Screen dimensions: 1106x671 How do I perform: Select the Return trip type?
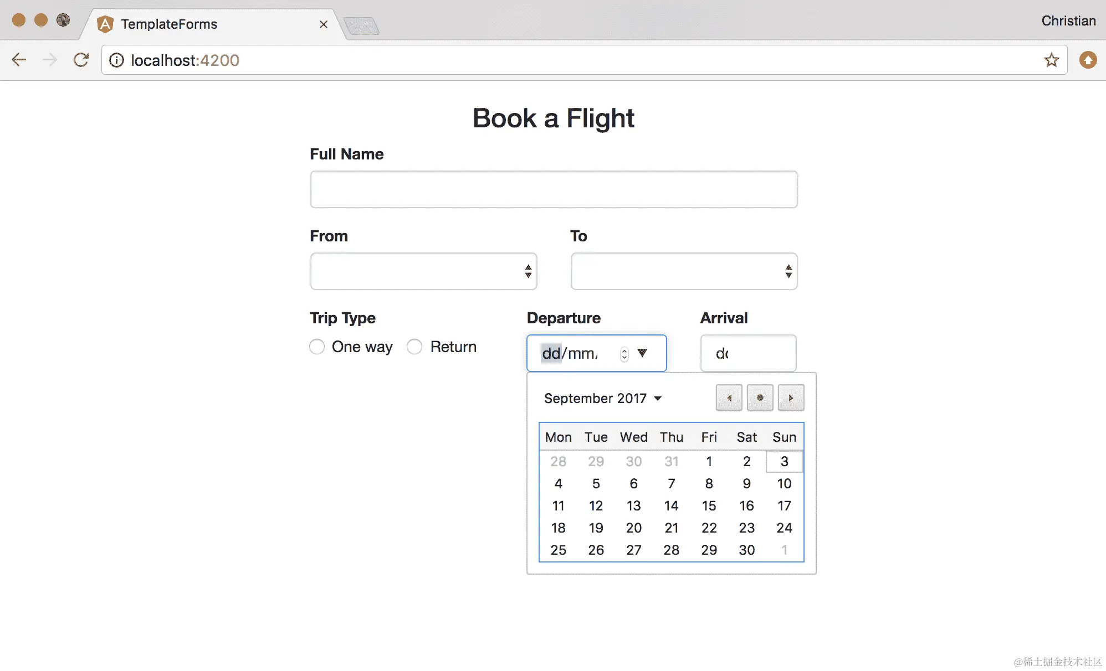pos(414,347)
